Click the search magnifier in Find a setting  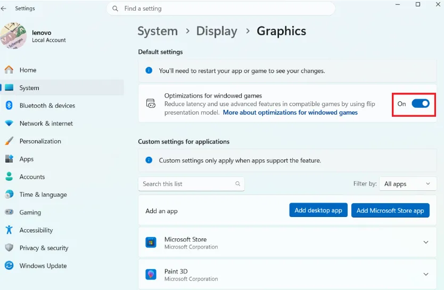[115, 9]
